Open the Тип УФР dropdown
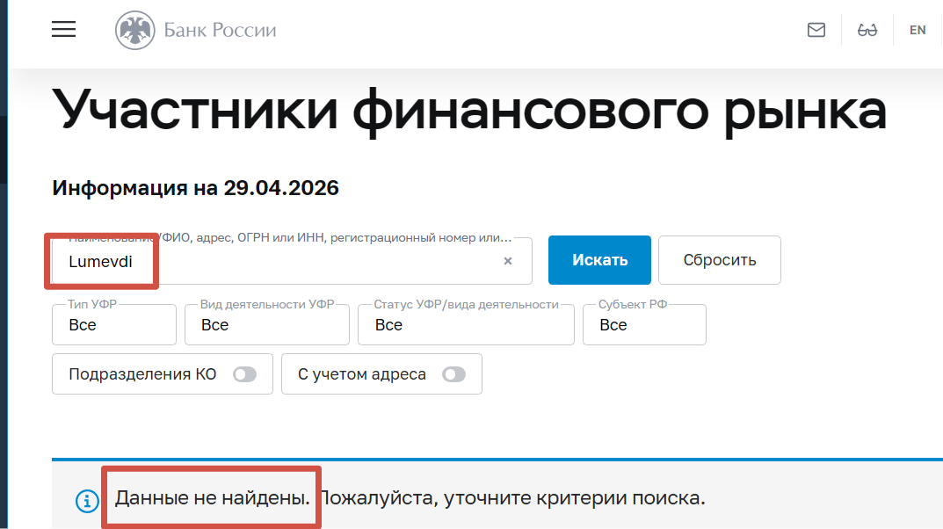 click(114, 324)
